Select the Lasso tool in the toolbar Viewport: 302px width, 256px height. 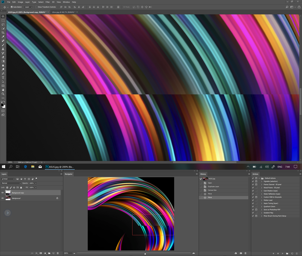click(3, 24)
